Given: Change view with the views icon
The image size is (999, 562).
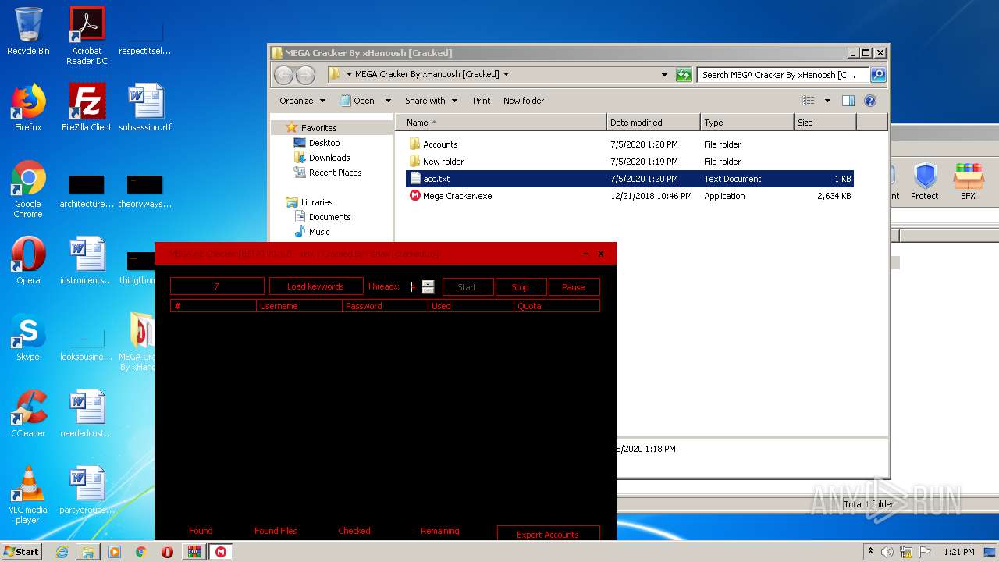Looking at the screenshot, I should coord(809,101).
